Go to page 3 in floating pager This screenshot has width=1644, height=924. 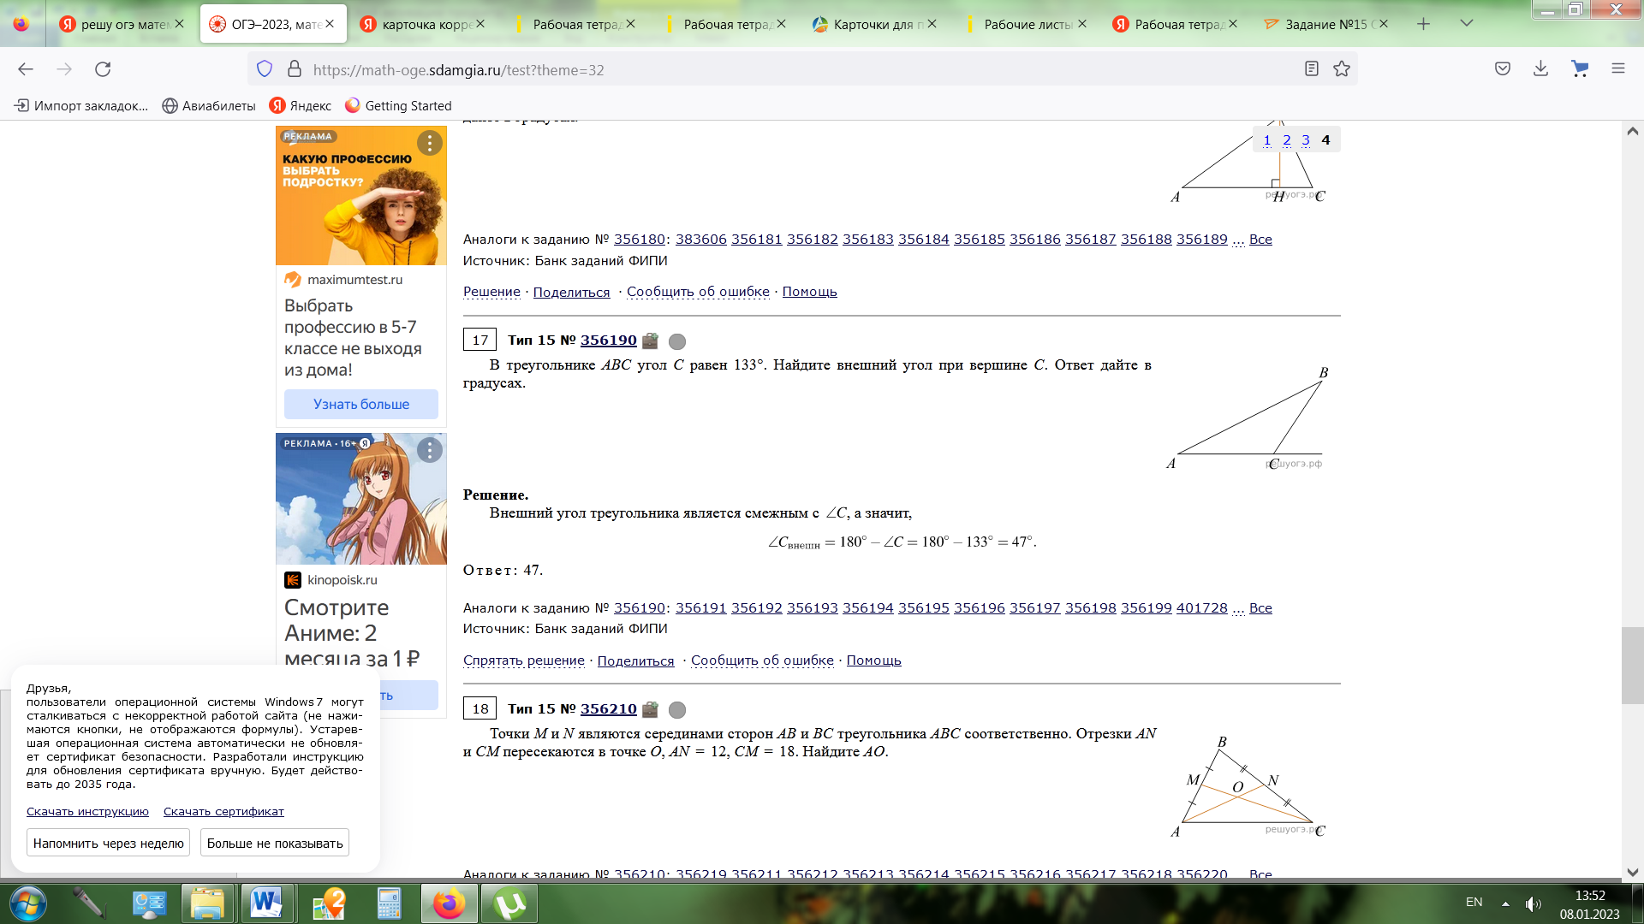coord(1306,140)
